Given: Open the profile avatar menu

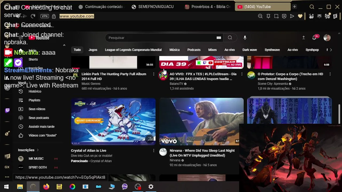Looking at the screenshot, I should tap(327, 38).
